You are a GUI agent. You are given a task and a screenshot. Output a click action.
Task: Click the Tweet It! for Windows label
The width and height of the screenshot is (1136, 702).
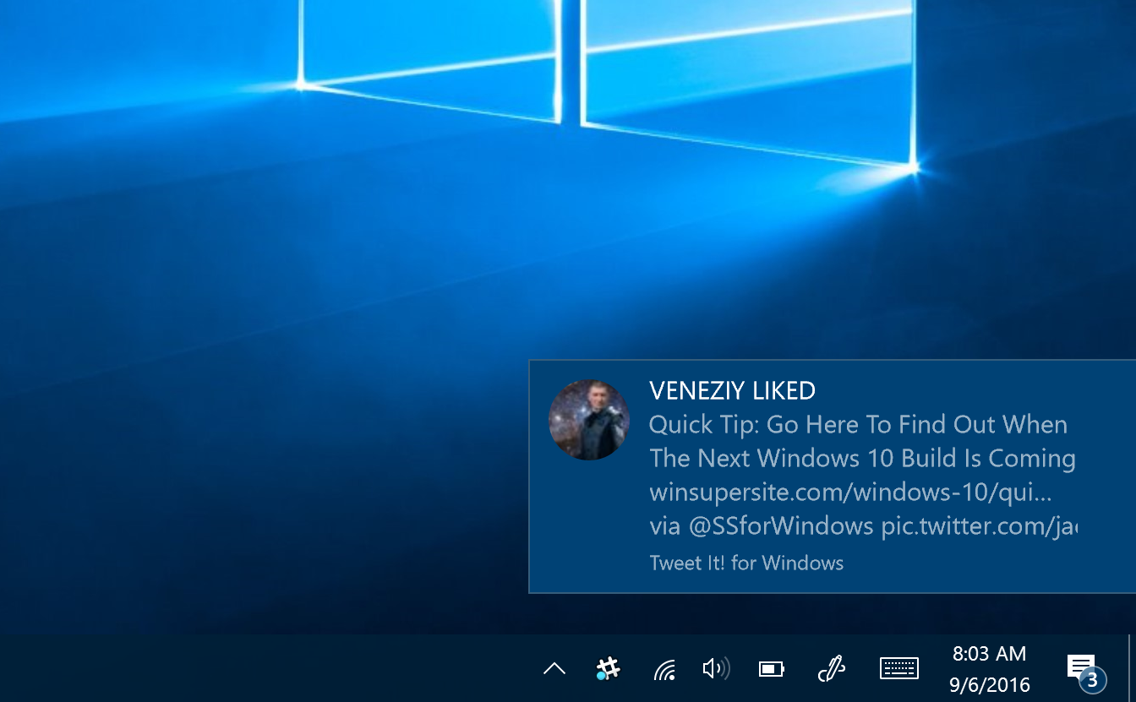point(746,563)
